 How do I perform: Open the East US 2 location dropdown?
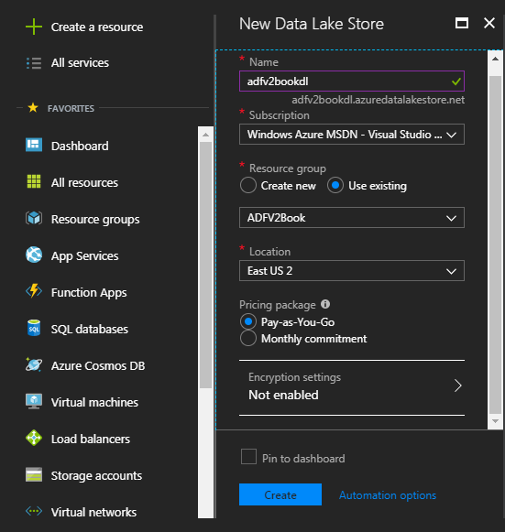[x=352, y=271]
